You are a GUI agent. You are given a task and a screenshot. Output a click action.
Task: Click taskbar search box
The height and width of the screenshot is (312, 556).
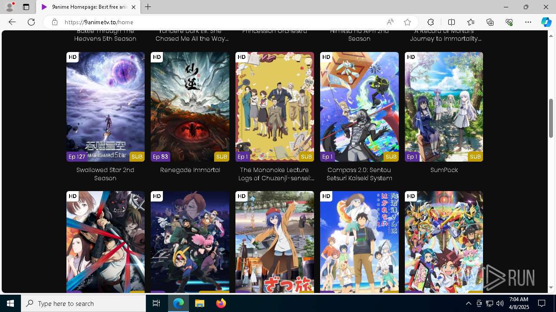point(83,303)
